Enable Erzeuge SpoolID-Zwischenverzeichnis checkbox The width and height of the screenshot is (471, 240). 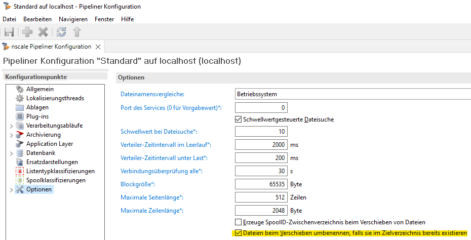[239, 222]
